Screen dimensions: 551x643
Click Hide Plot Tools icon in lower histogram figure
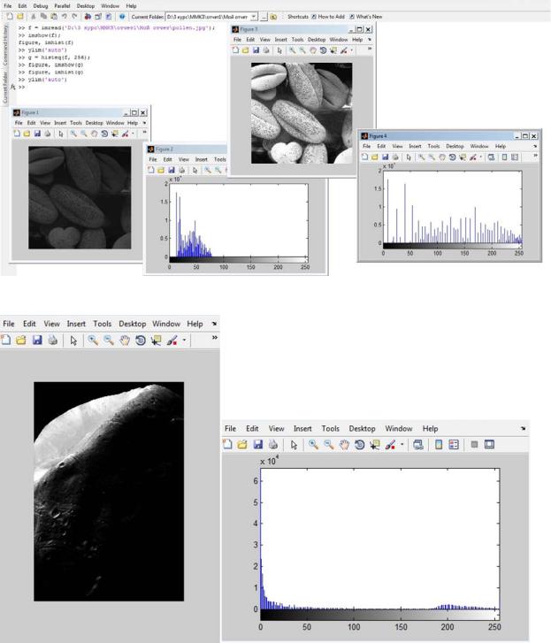click(474, 444)
